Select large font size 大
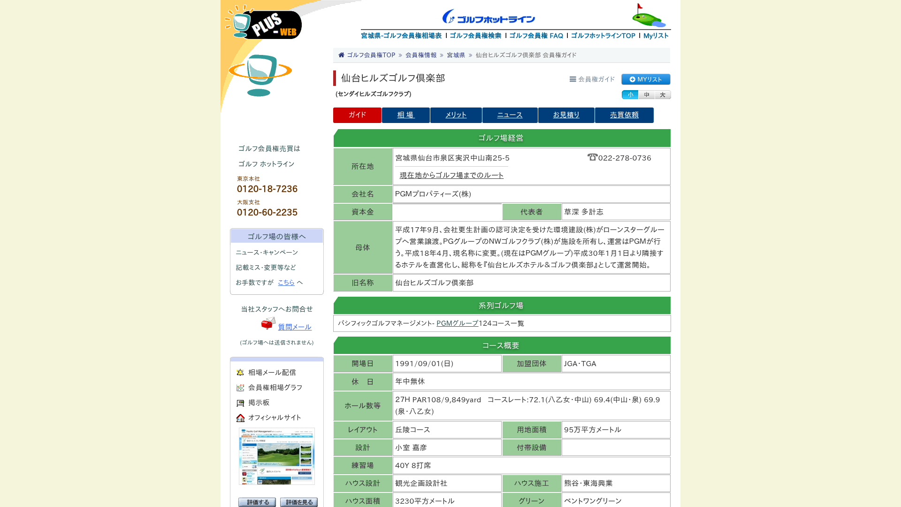The width and height of the screenshot is (901, 507). click(x=663, y=95)
